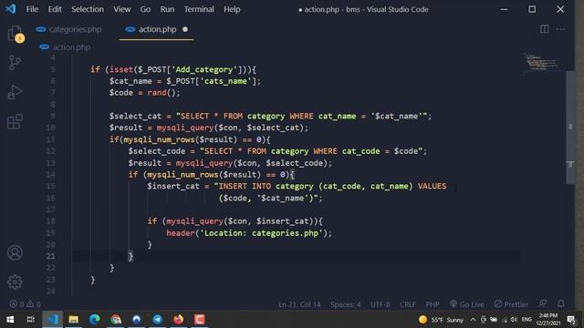Open the Run menu

167,9
